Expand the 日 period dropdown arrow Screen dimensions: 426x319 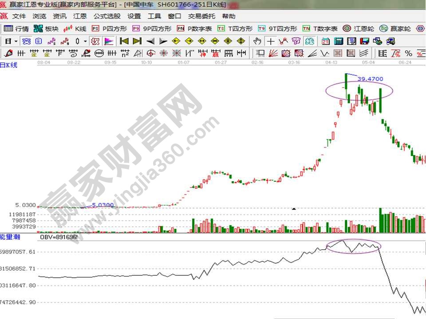tap(16, 41)
